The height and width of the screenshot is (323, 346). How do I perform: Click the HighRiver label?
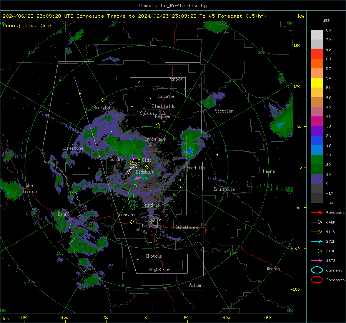pos(160,270)
